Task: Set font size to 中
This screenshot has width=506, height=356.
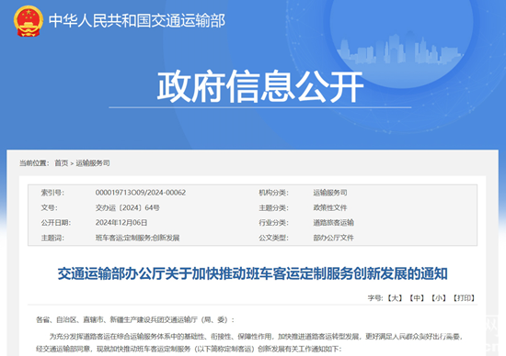Action: point(417,298)
